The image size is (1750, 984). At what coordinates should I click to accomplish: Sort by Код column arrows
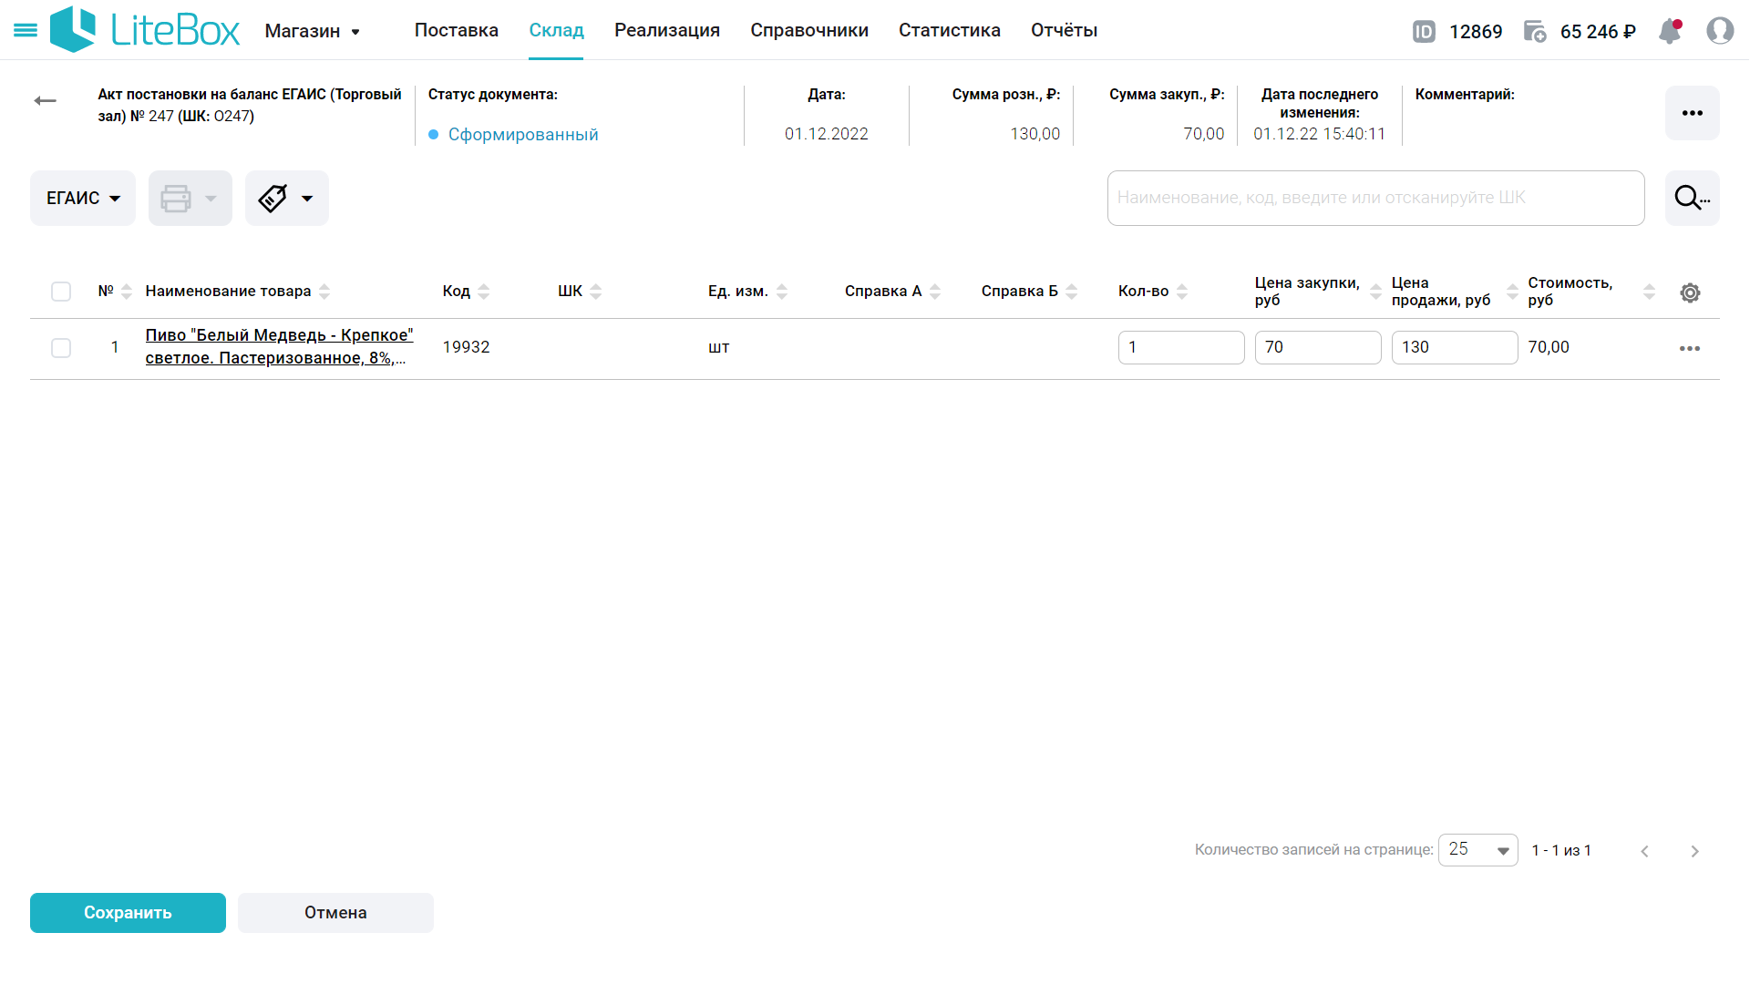coord(484,292)
